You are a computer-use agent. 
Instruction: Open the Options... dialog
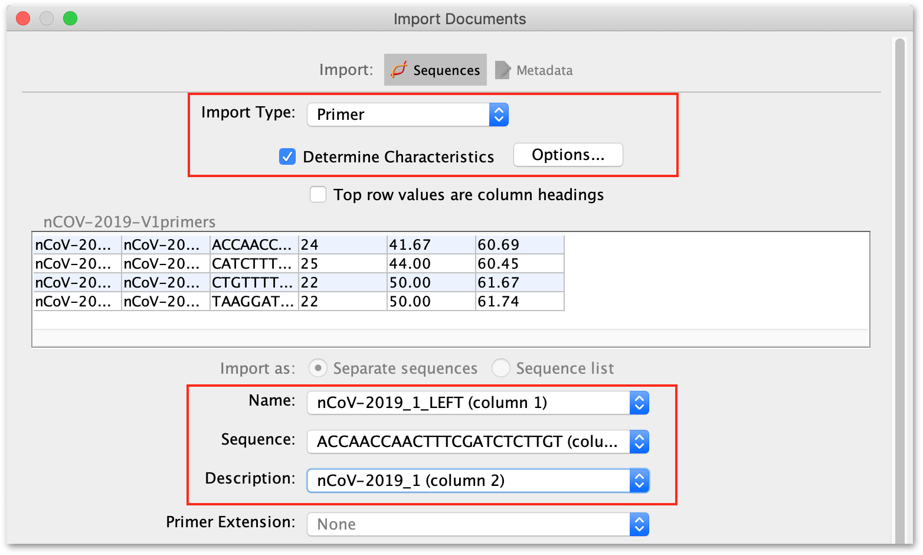(x=568, y=155)
